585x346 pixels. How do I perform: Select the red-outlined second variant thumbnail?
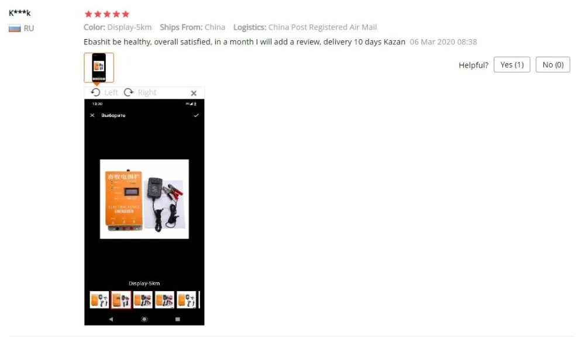pos(121,300)
